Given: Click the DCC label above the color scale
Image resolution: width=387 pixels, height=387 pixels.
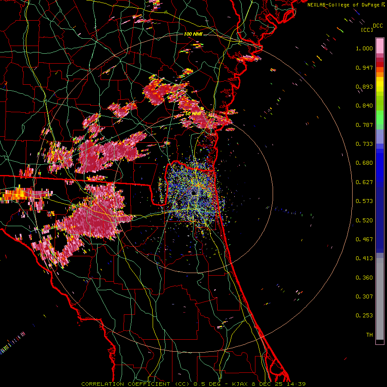Looking at the screenshot, I should click(x=378, y=26).
